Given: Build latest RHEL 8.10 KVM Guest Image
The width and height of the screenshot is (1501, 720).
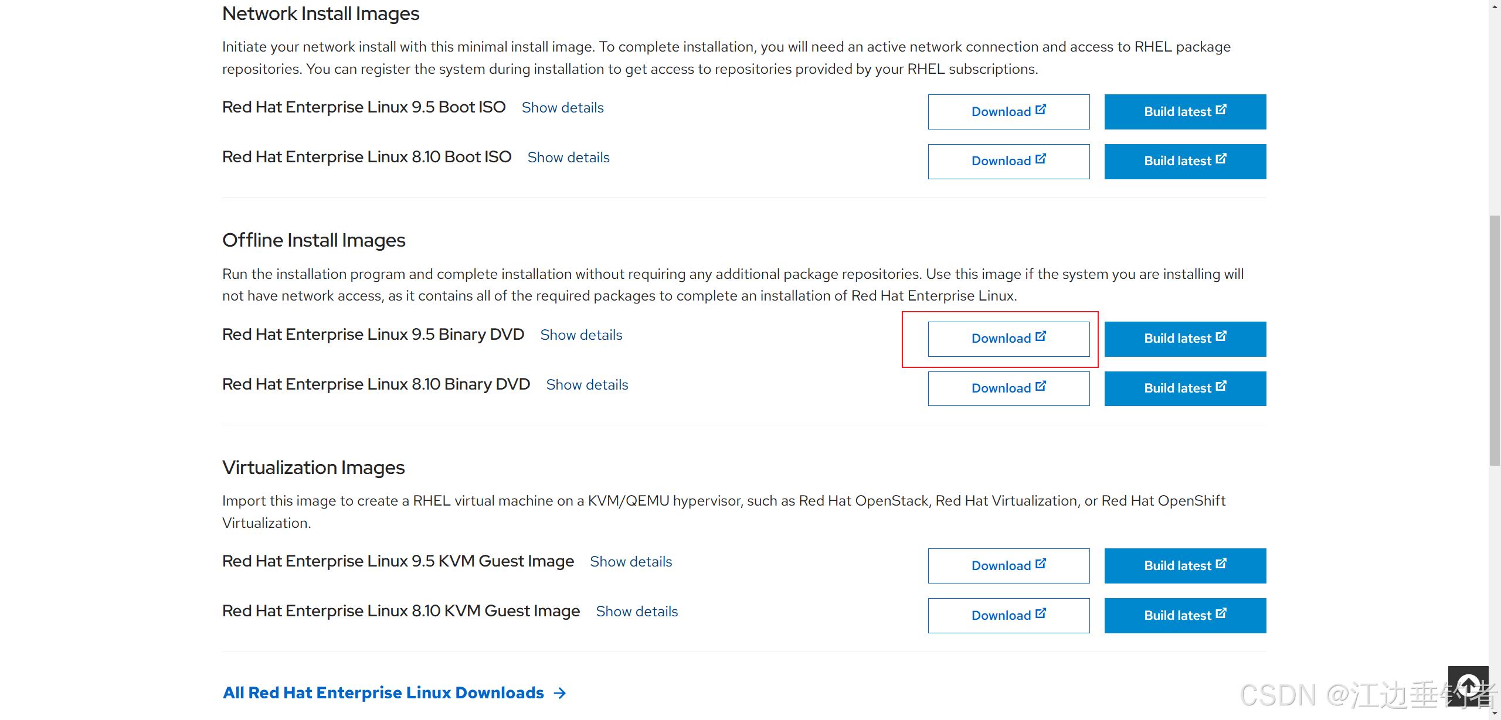Looking at the screenshot, I should click(x=1185, y=616).
